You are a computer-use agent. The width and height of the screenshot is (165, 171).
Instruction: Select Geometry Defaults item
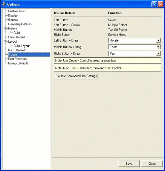[20, 24]
